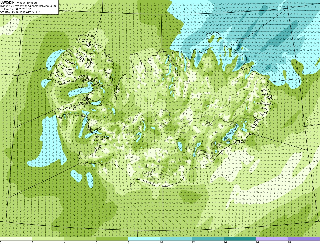Click the '10' label on the legend scale
Viewport: 320px width, 244px height.
coord(161,242)
